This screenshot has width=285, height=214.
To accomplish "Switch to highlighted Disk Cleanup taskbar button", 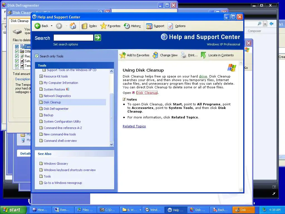I will [243, 210].
